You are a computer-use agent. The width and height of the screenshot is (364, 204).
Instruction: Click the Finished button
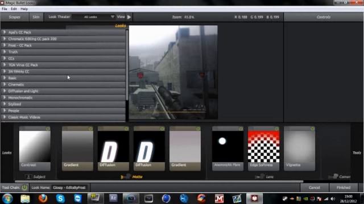[x=344, y=188]
